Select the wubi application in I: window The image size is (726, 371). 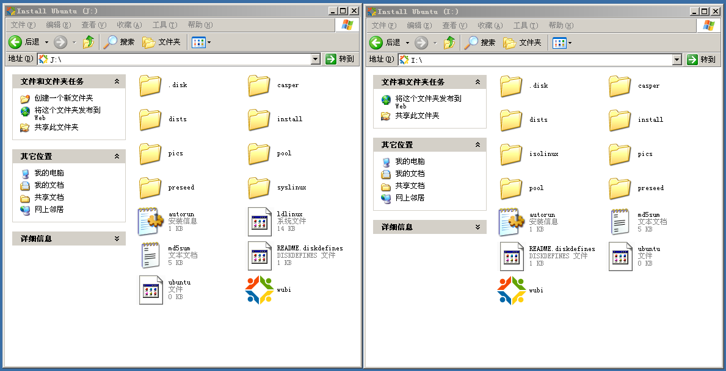click(520, 290)
